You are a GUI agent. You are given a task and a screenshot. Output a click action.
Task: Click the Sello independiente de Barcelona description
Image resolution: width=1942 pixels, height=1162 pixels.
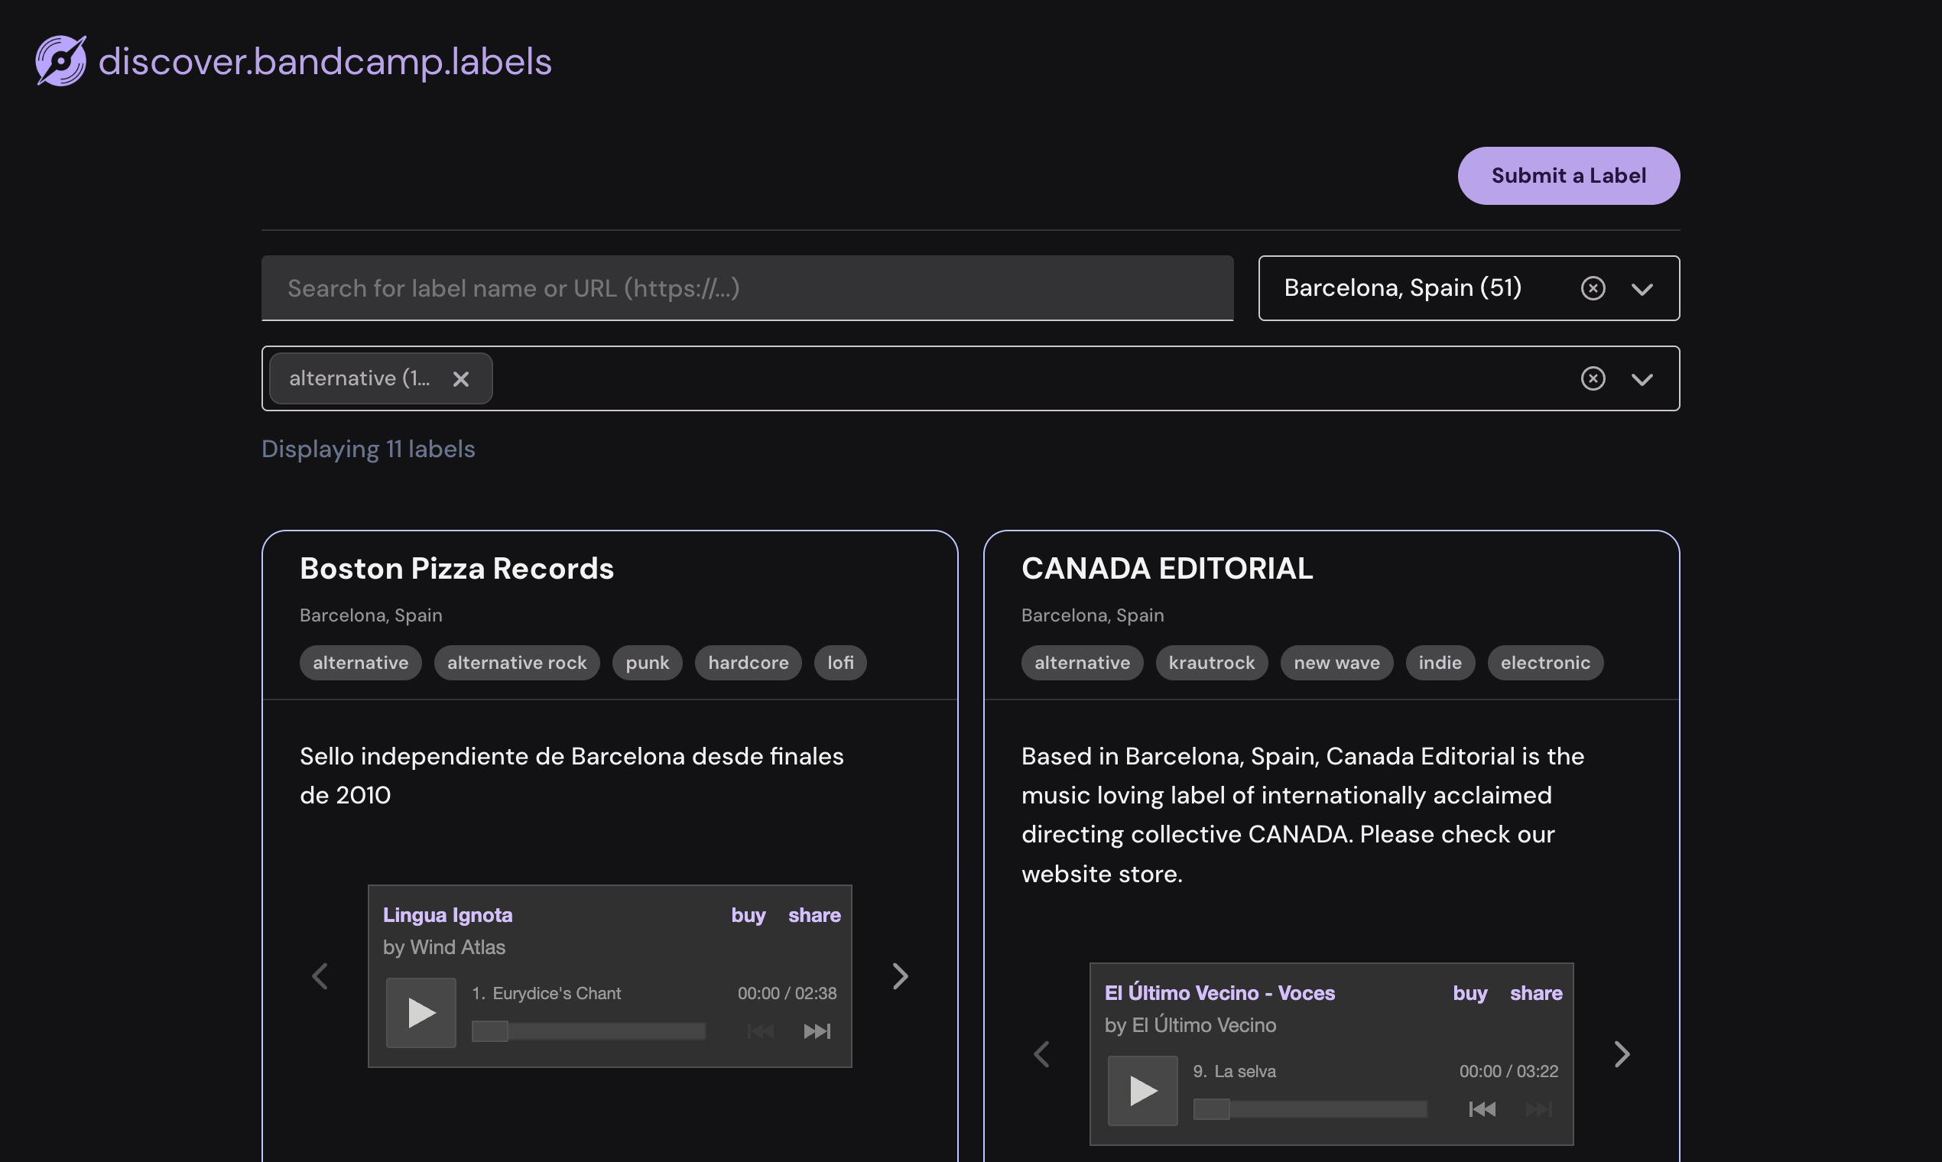pyautogui.click(x=572, y=775)
